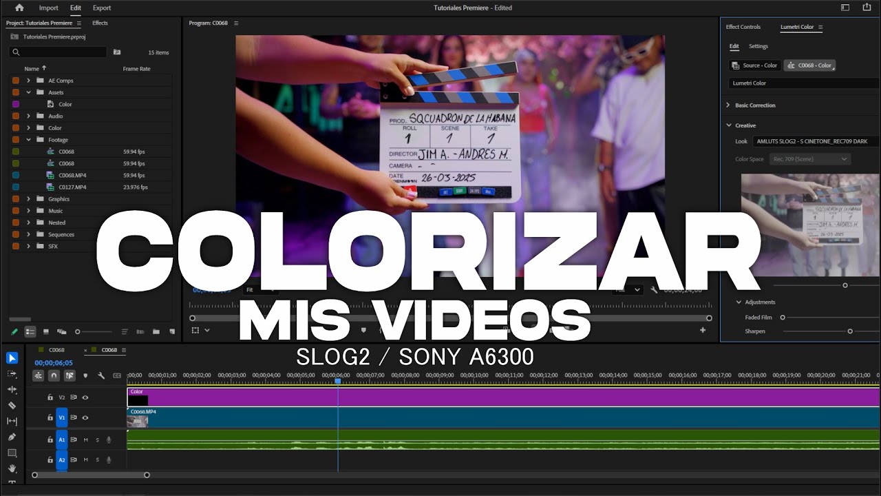Enable voice-over record on A1
Viewport: 881px width, 496px height.
coord(109,440)
